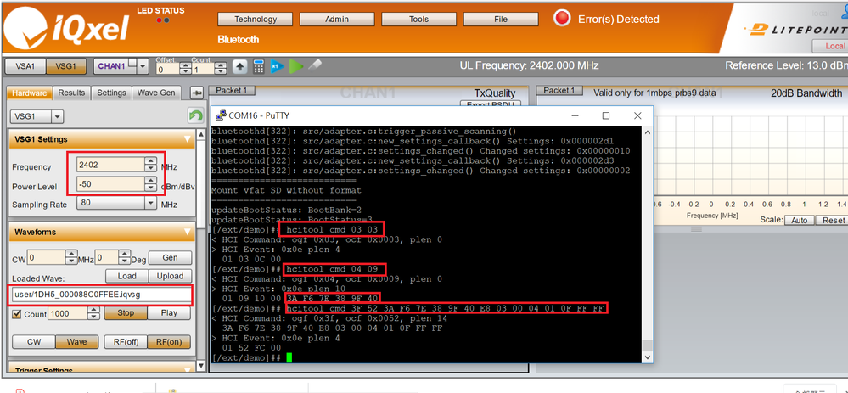
Task: Click the Frequency spinner arrows
Action: (150, 165)
